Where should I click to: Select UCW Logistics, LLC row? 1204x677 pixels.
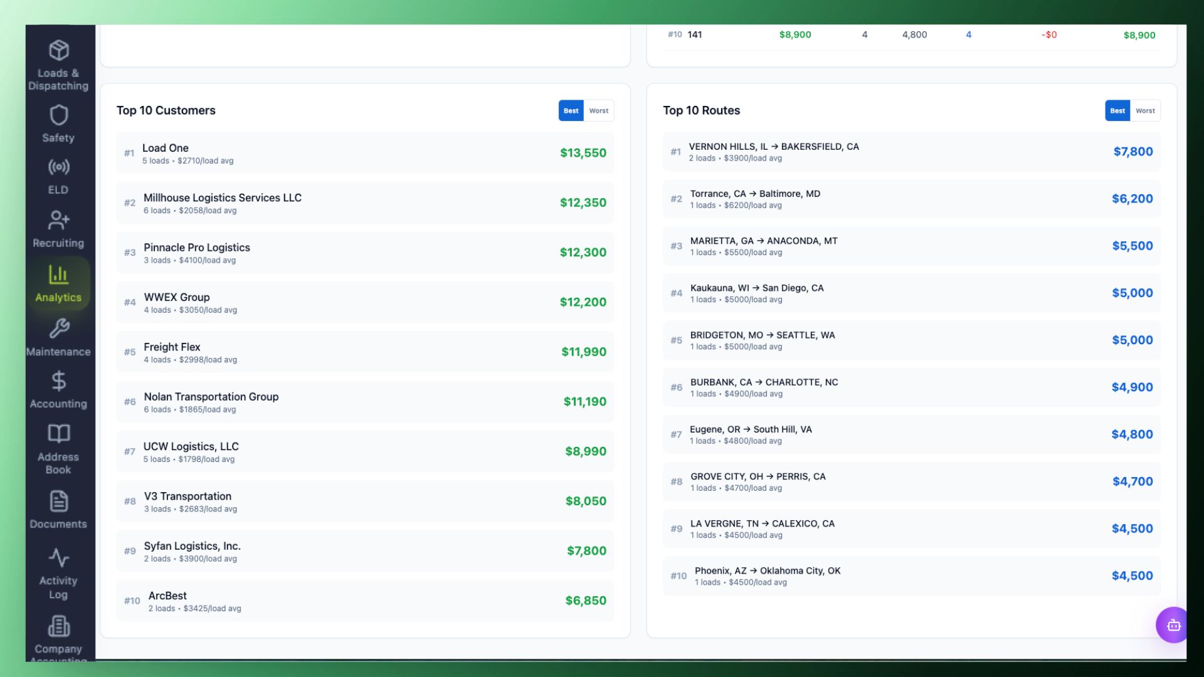[365, 451]
